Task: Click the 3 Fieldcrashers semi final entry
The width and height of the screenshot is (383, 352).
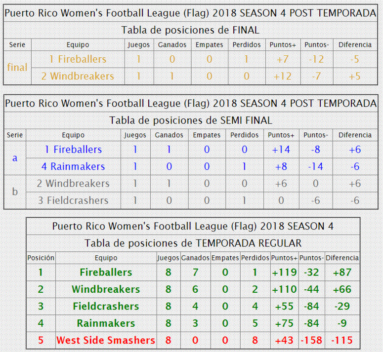Action: point(73,200)
